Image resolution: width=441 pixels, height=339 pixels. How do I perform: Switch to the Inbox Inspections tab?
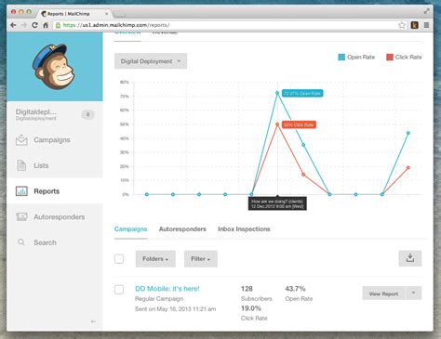click(244, 229)
